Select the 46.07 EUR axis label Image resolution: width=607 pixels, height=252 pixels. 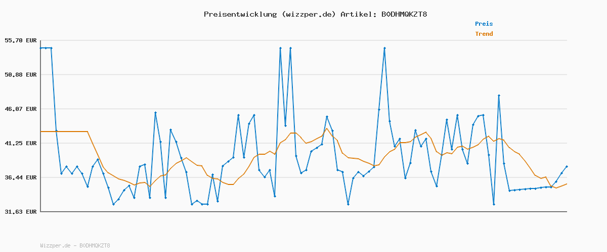coord(21,109)
